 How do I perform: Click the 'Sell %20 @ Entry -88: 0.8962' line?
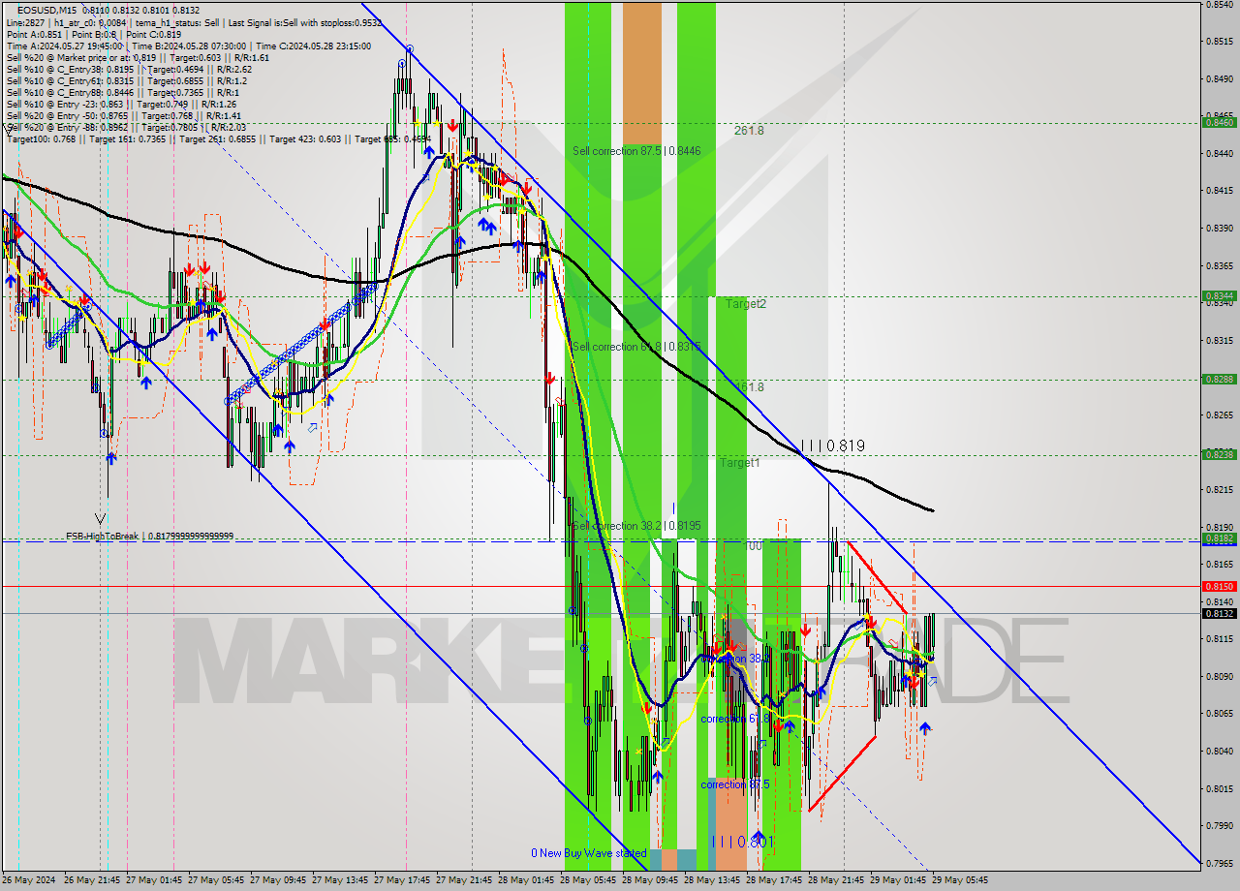point(126,128)
